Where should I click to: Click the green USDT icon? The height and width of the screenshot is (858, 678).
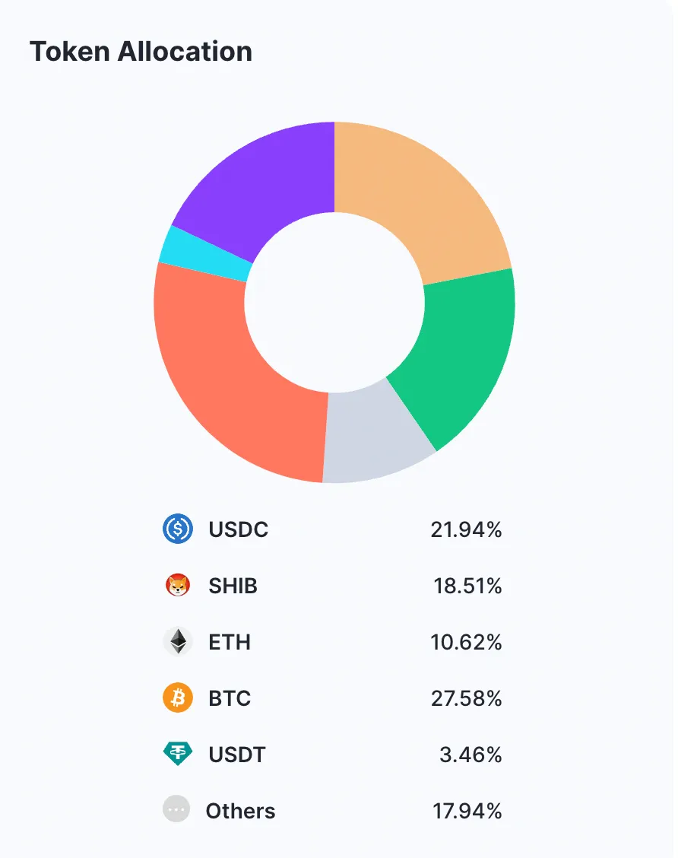click(x=178, y=755)
